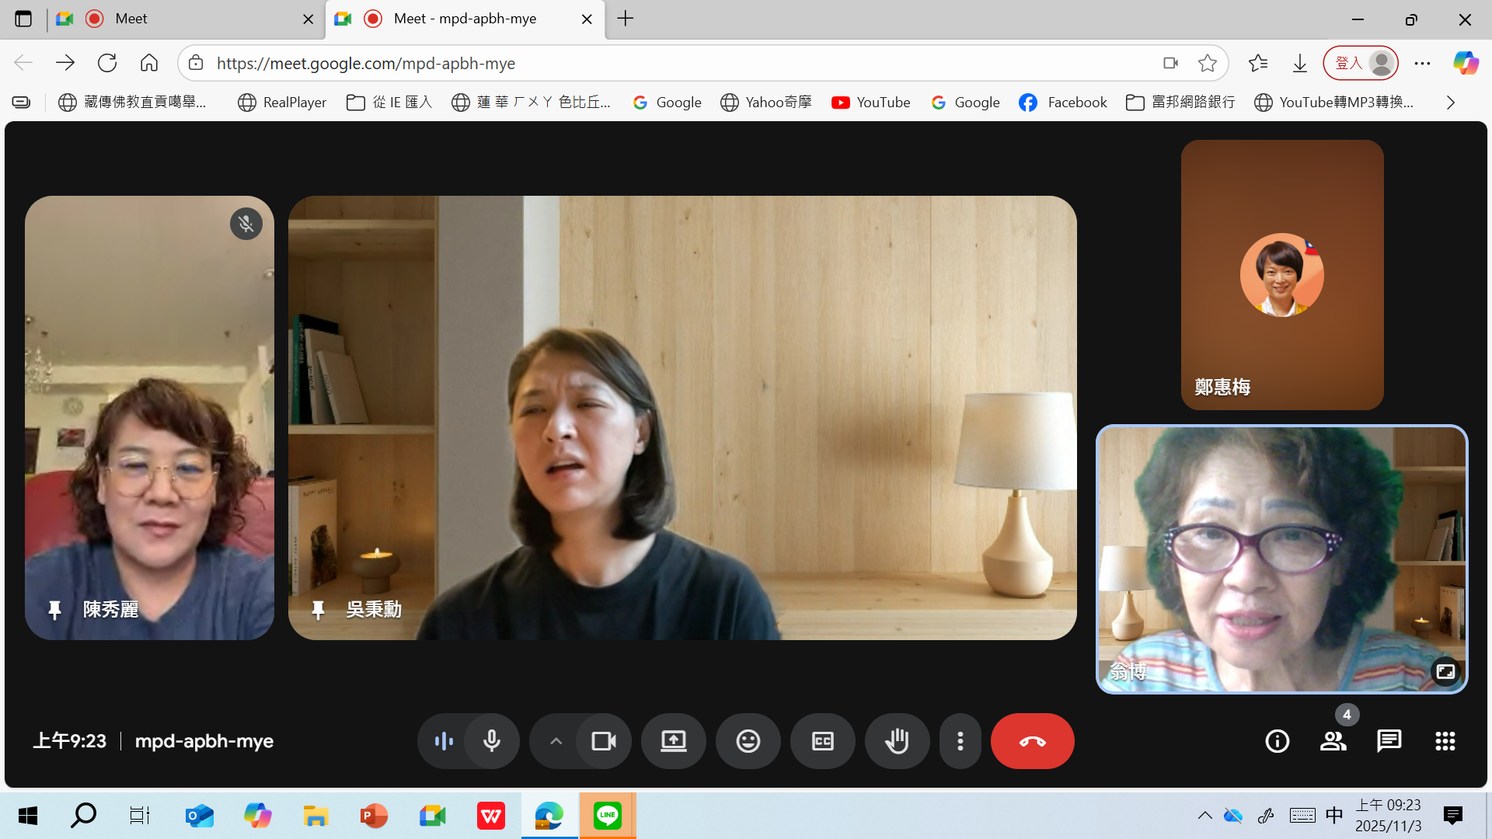
Task: Open the YouTube bookmark
Action: pos(870,103)
